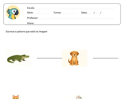Click the orange cat picture

point(16,97)
